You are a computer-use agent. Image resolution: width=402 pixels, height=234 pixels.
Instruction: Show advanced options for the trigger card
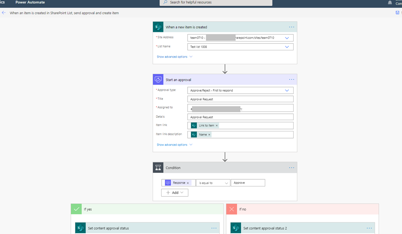pyautogui.click(x=174, y=57)
